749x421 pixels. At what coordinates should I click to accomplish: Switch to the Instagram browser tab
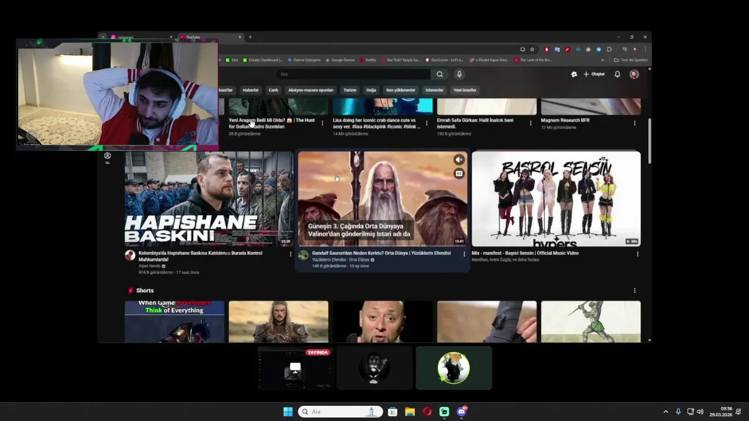(x=141, y=37)
